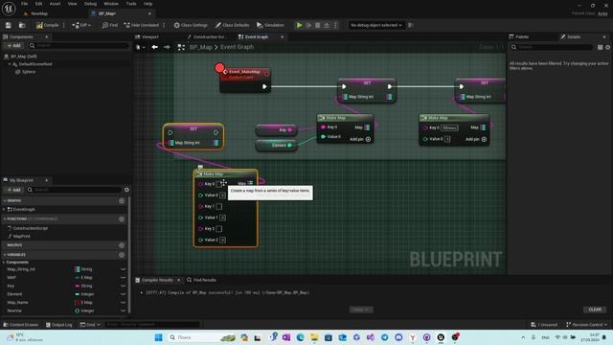
Task: Click the icon right of debug object selector
Action: 411,25
